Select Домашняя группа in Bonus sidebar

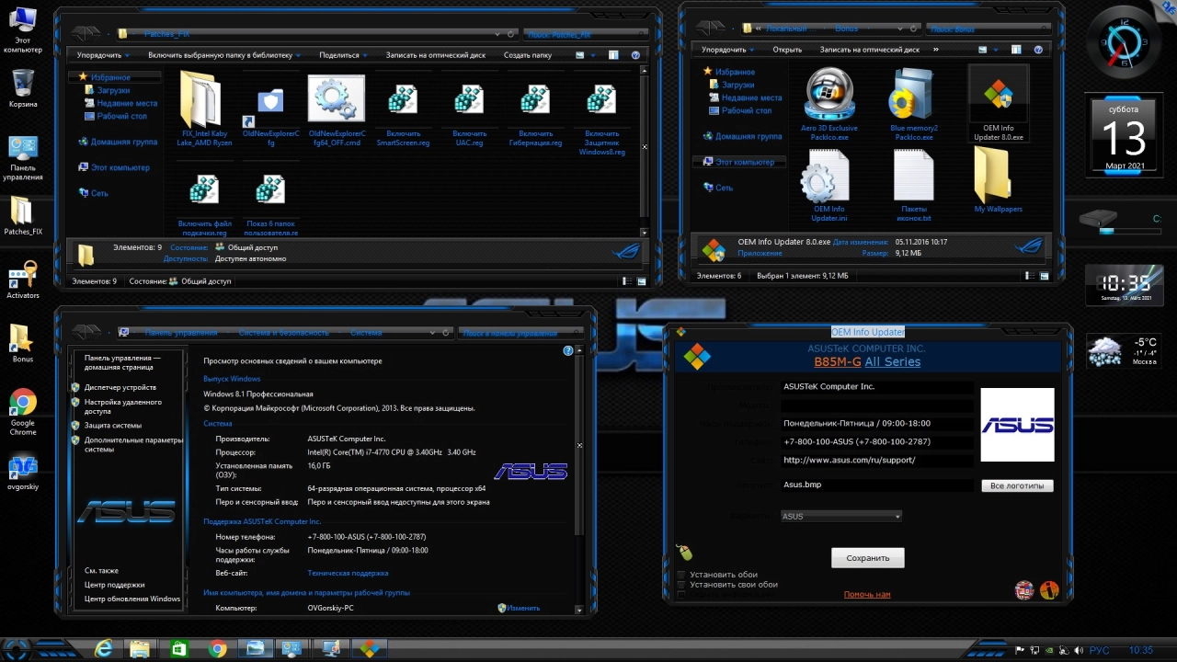pyautogui.click(x=748, y=136)
